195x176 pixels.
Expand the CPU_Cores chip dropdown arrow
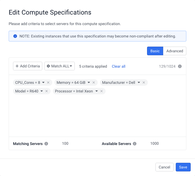[43, 82]
